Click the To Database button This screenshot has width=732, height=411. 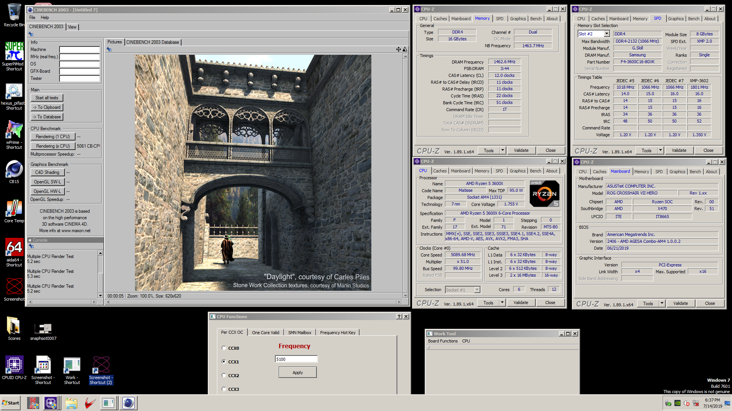point(47,117)
